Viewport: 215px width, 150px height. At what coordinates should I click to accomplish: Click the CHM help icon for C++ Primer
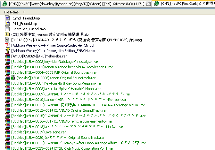coord(7,50)
